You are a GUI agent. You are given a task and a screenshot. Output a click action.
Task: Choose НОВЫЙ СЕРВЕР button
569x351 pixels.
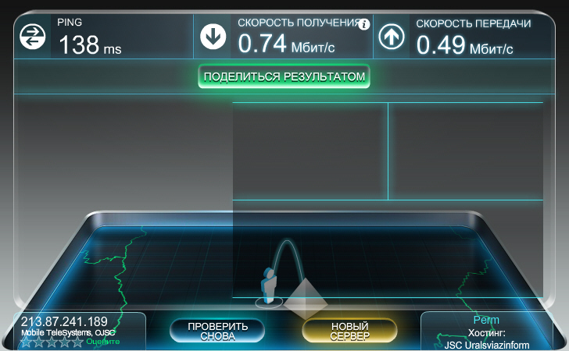point(349,331)
